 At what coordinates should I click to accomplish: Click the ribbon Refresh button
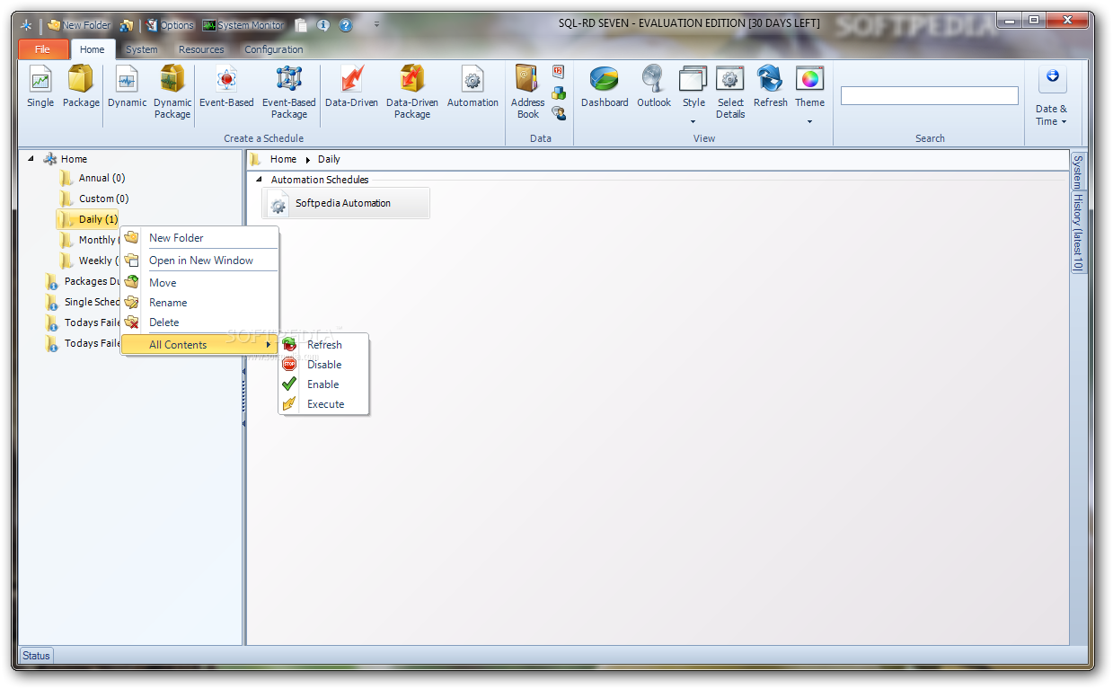(771, 87)
